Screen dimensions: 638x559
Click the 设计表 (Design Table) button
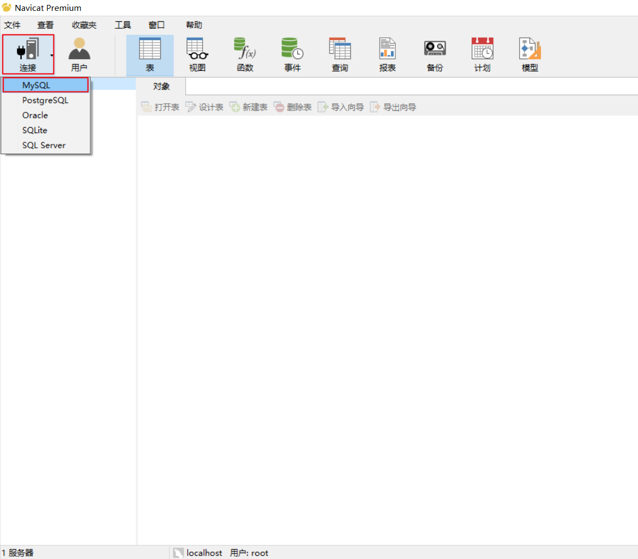(204, 107)
